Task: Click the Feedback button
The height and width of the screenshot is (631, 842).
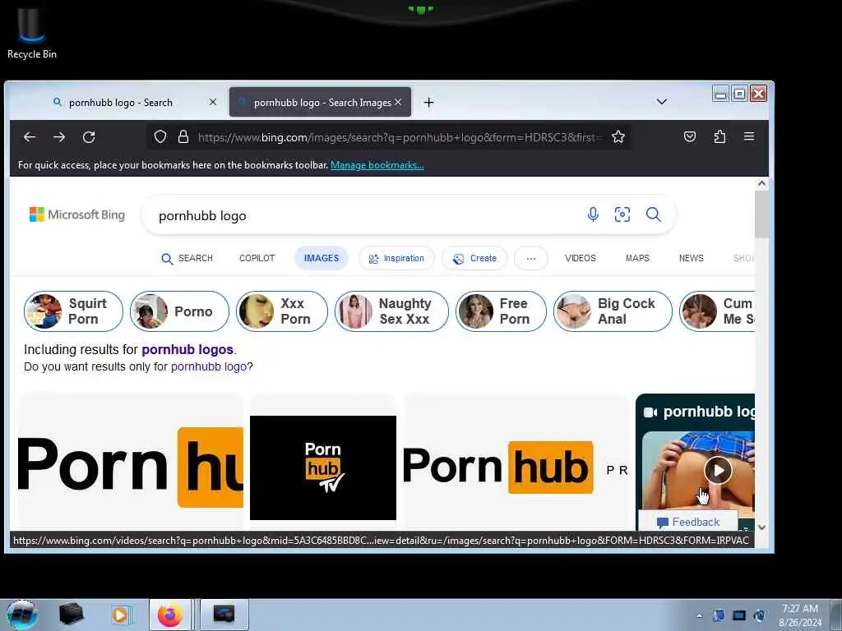Action: click(688, 522)
